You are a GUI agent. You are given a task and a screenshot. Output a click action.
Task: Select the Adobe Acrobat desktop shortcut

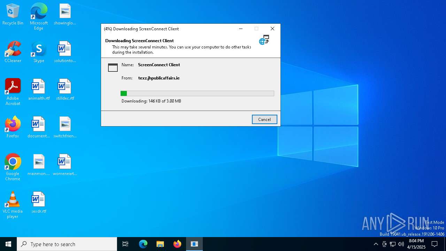pyautogui.click(x=13, y=92)
